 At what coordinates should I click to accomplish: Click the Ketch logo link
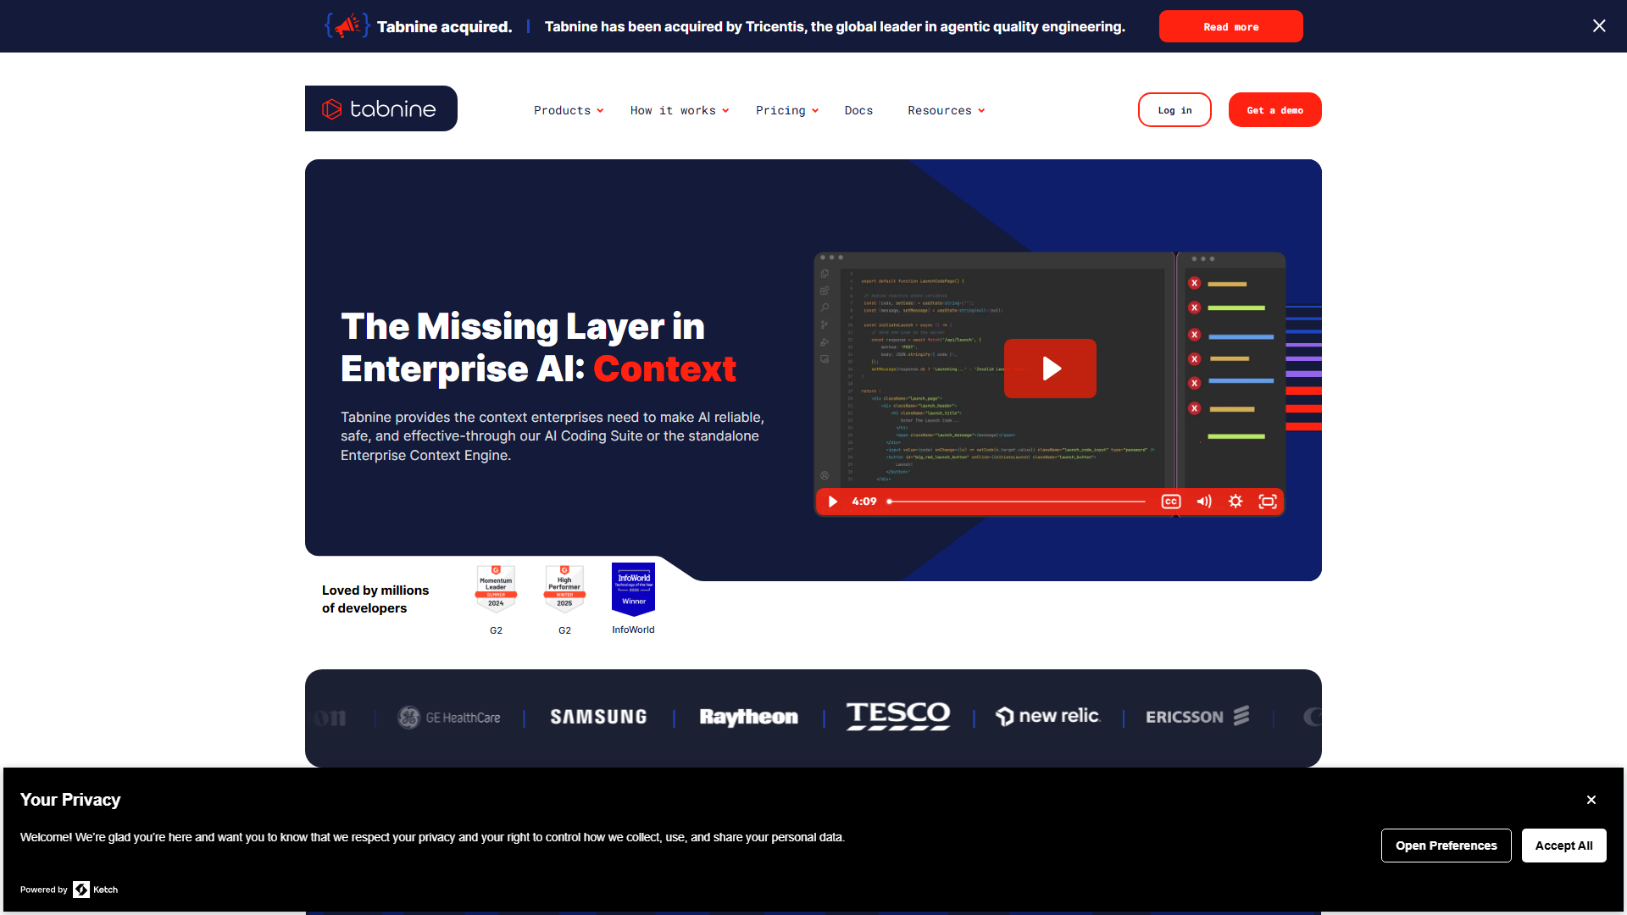coord(96,890)
